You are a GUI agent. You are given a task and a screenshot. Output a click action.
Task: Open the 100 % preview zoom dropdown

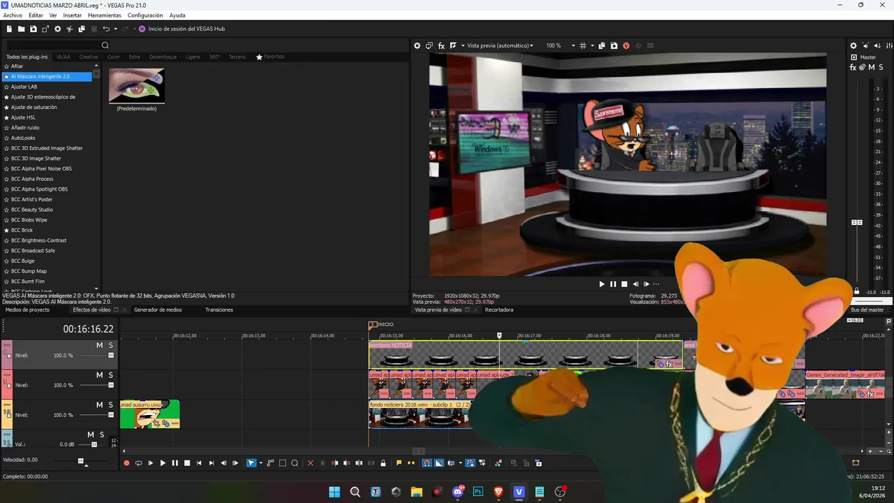(x=561, y=45)
